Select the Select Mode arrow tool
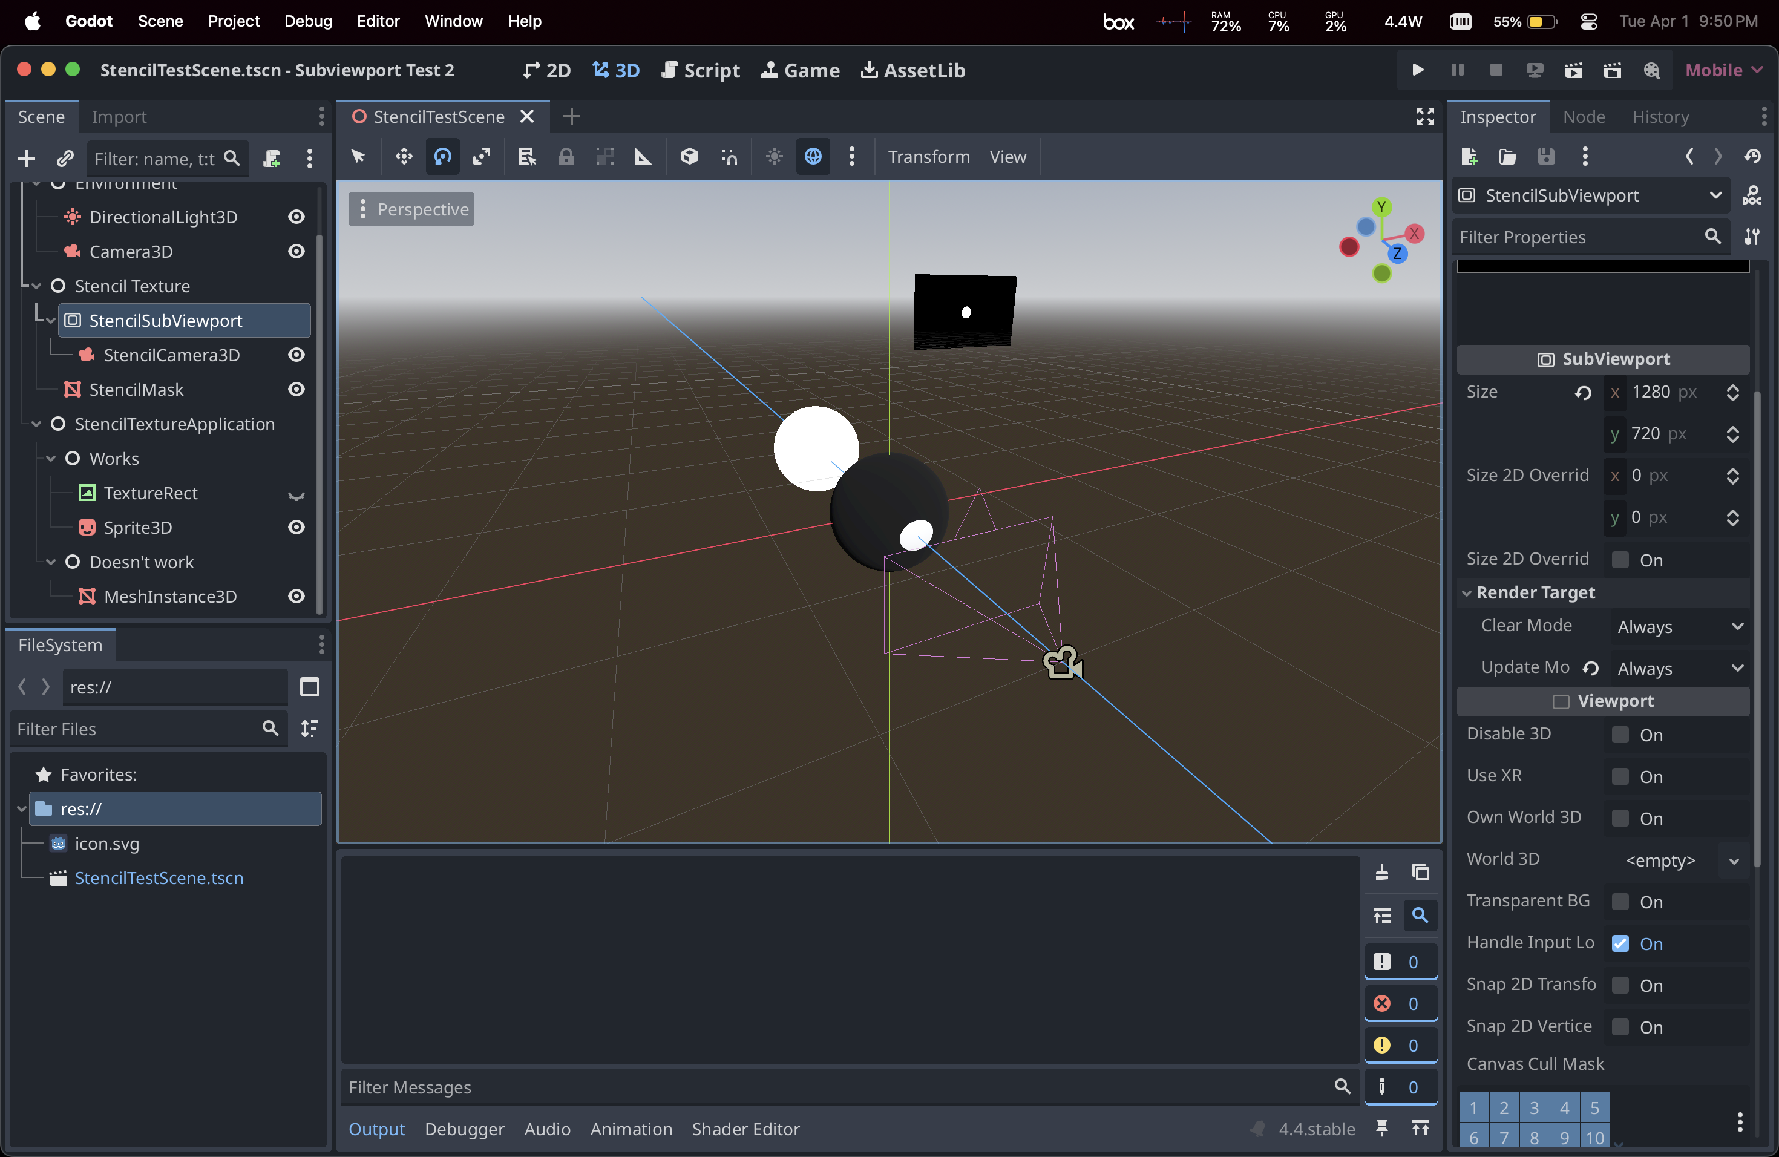This screenshot has height=1157, width=1779. pyautogui.click(x=358, y=156)
